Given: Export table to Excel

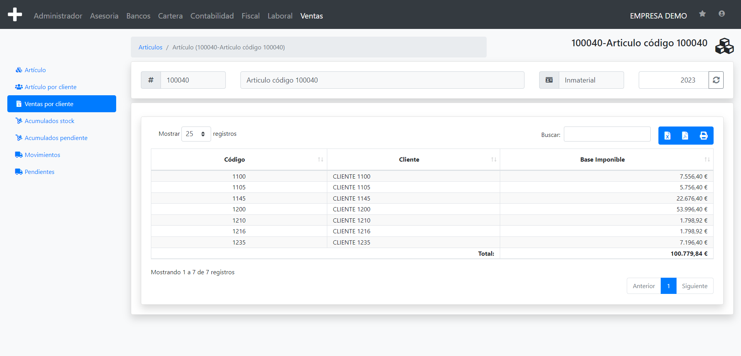Looking at the screenshot, I should (667, 136).
